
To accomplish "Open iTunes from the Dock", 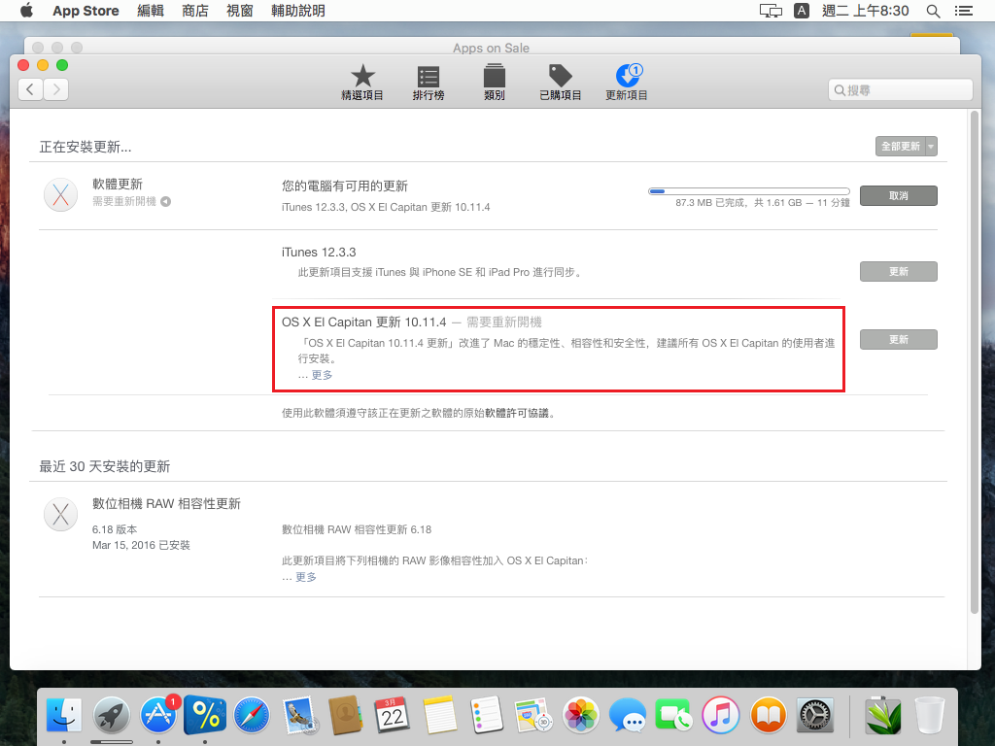I will click(721, 715).
